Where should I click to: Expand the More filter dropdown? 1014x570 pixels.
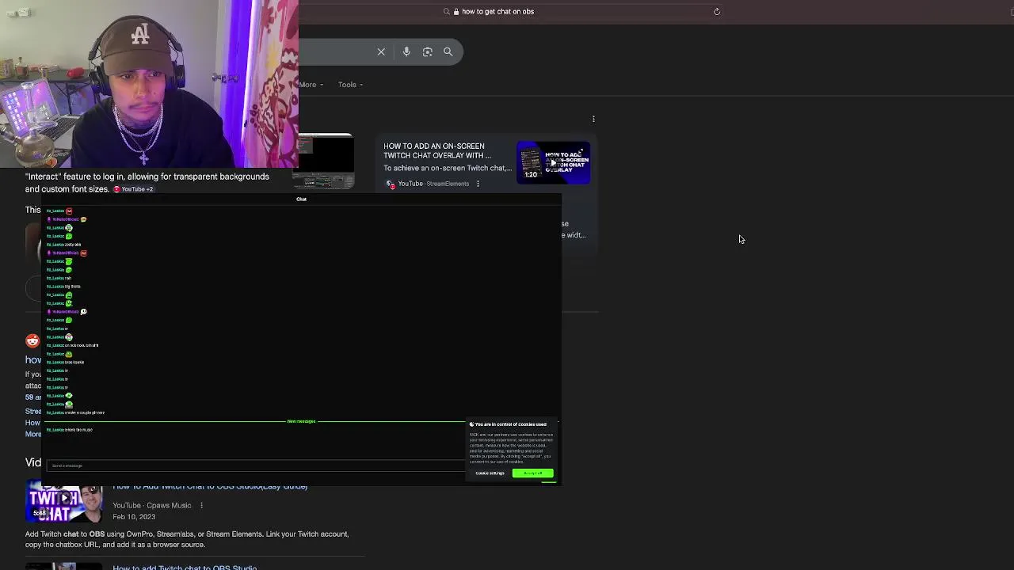tap(310, 85)
